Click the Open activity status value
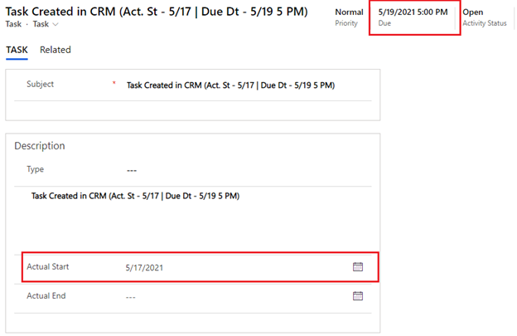Screen dimensions: 517x336 [473, 12]
